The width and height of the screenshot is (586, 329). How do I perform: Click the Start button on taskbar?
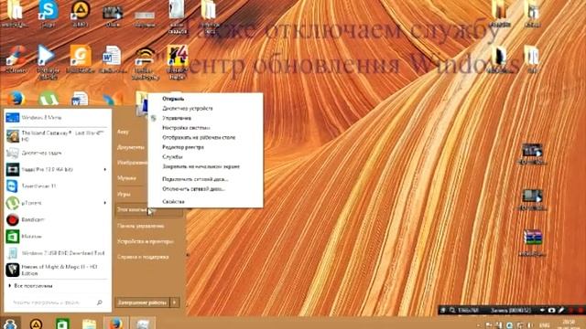10,324
